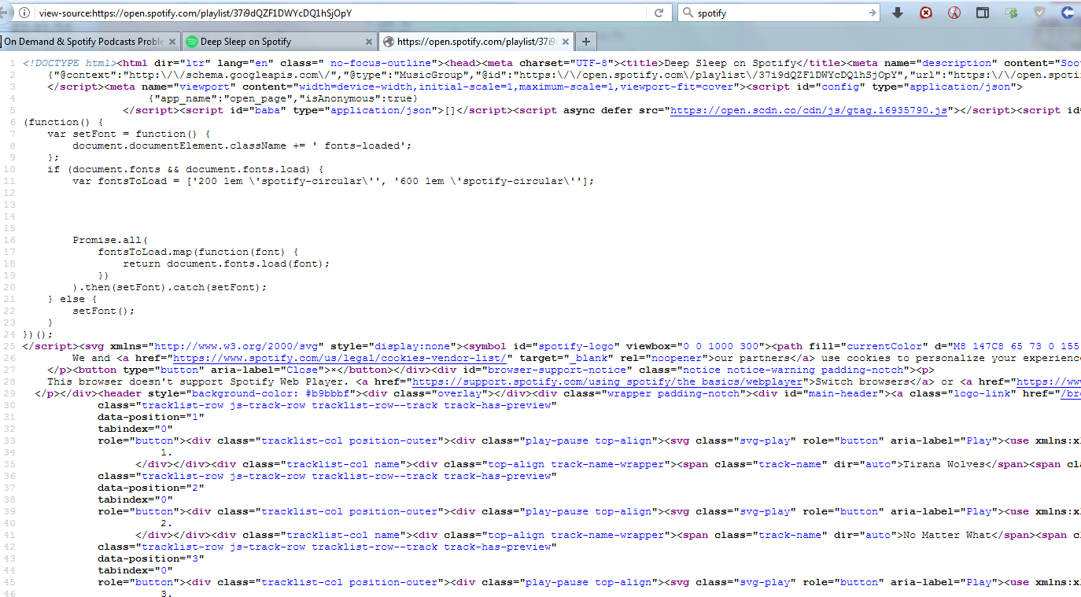The width and height of the screenshot is (1081, 597).
Task: Click the <!DOCTYPE html> declaration text
Action: point(69,63)
